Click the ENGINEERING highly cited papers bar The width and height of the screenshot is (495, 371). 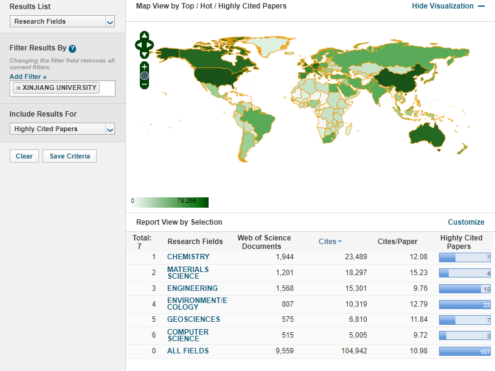click(x=465, y=288)
